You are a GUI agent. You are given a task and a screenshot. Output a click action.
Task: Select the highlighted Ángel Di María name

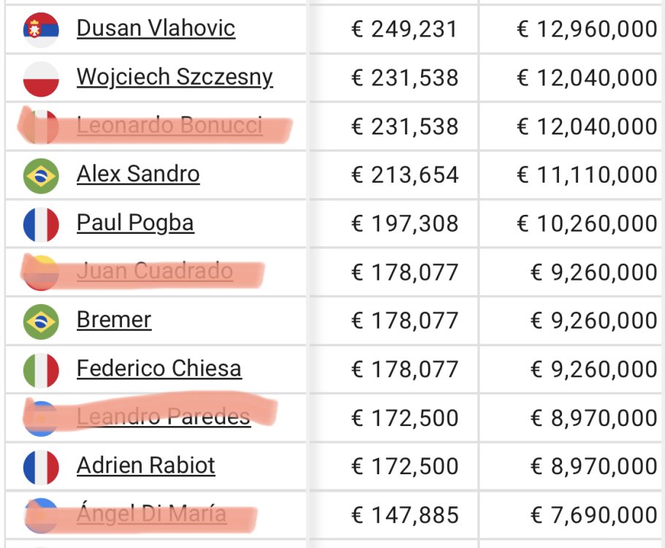point(151,514)
